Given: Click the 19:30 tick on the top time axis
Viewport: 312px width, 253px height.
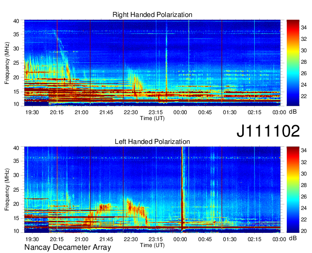Looking at the screenshot, I should pos(32,112).
